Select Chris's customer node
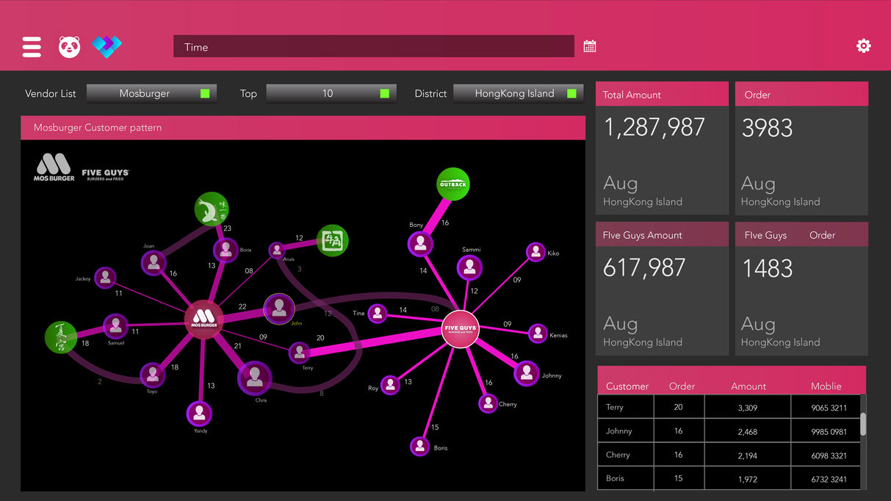Screen dimensions: 891x501 click(255, 378)
